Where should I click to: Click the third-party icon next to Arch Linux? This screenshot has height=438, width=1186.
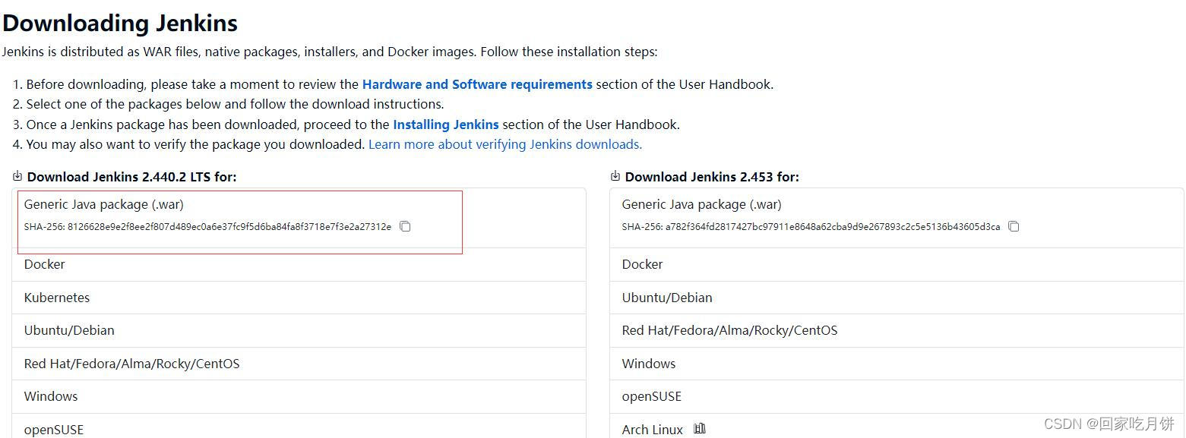[700, 429]
